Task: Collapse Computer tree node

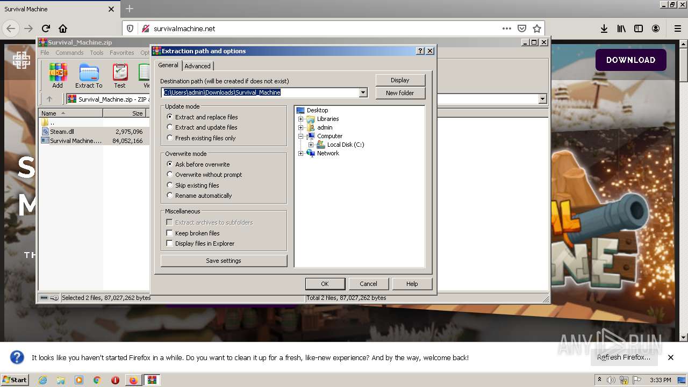Action: (300, 136)
